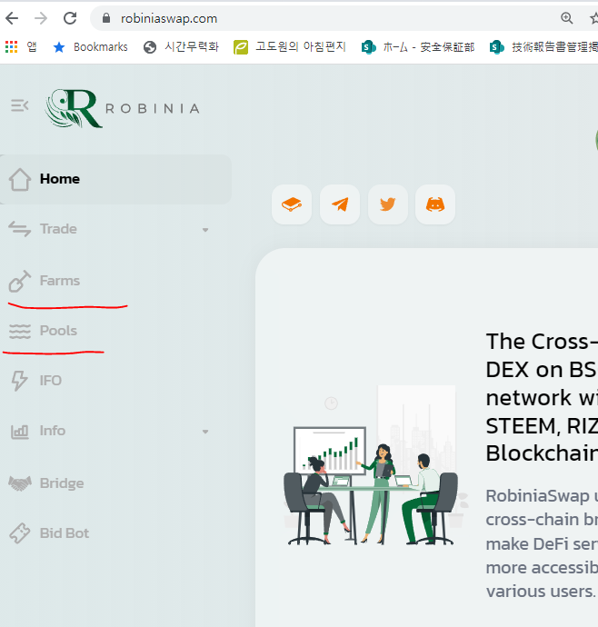The image size is (598, 627).
Task: Click the Robinia logo
Action: pos(123,108)
